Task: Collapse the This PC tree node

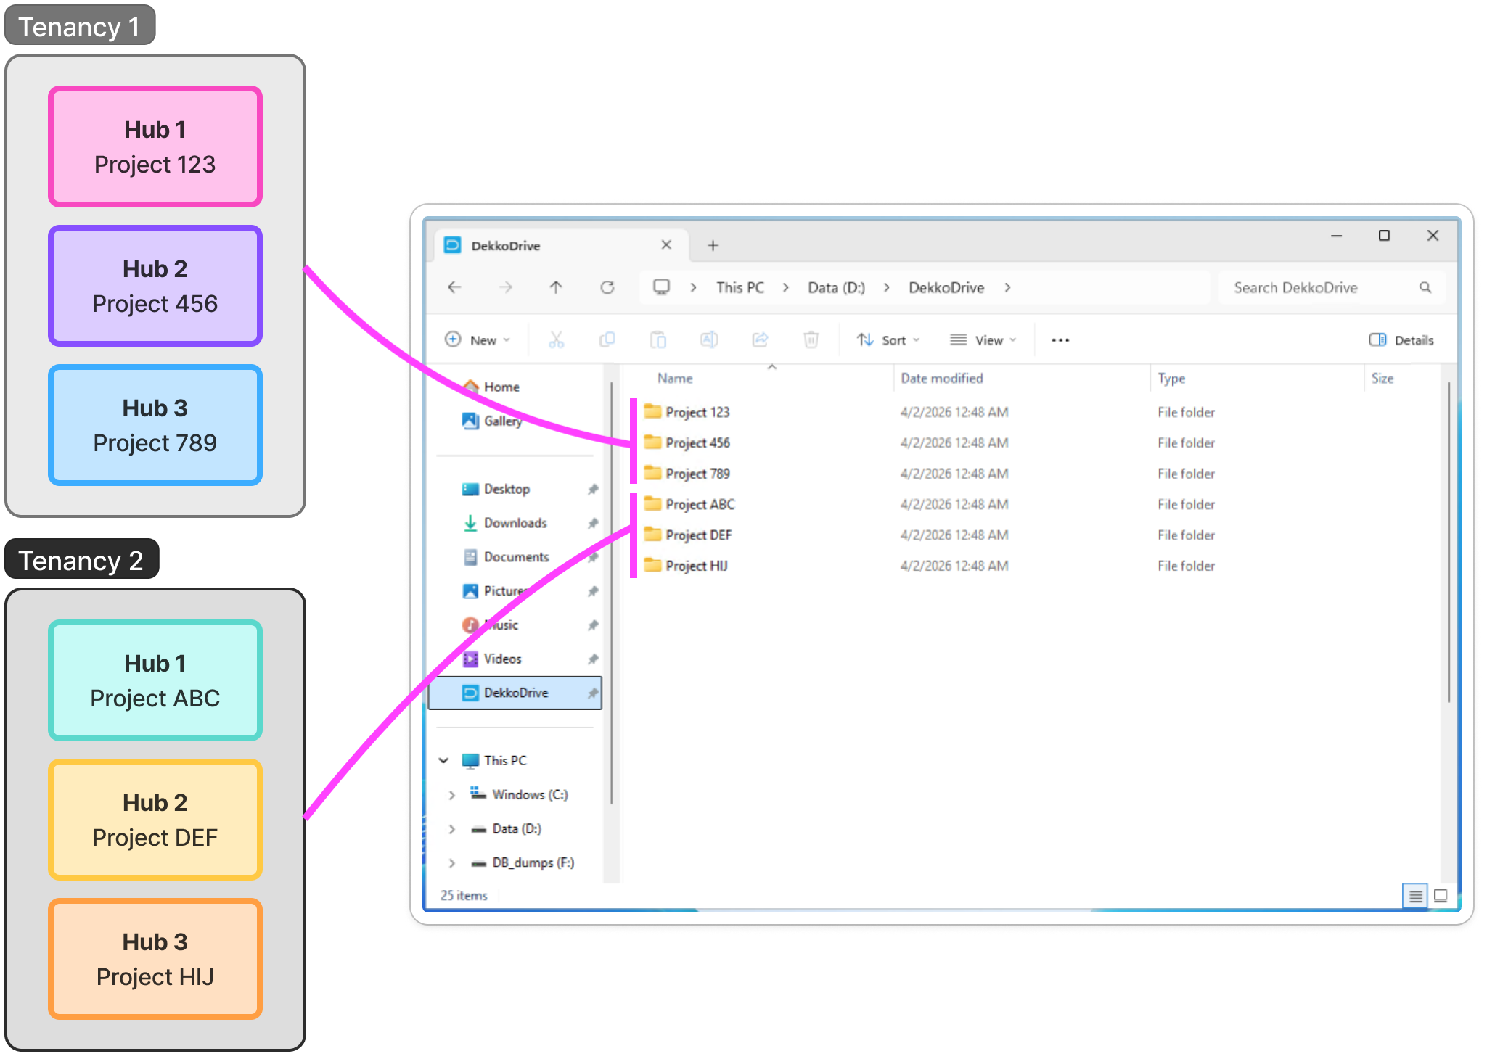Action: tap(443, 760)
